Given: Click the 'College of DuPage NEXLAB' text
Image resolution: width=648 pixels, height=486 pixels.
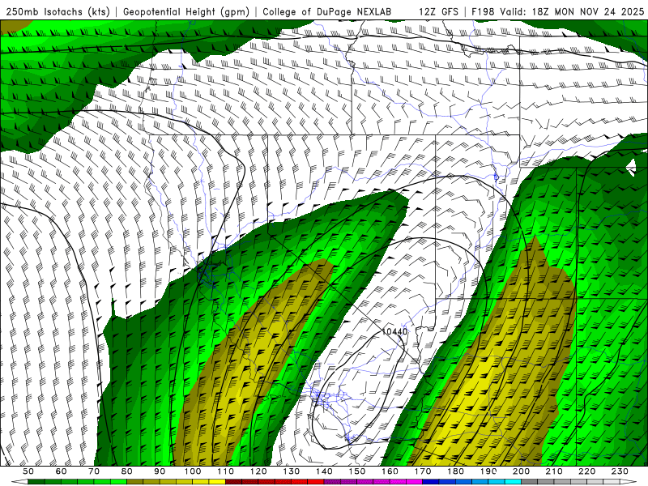Looking at the screenshot, I should tap(327, 11).
